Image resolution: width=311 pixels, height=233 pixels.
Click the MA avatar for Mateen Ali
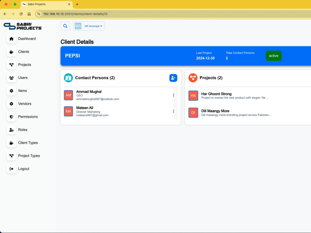tap(68, 111)
